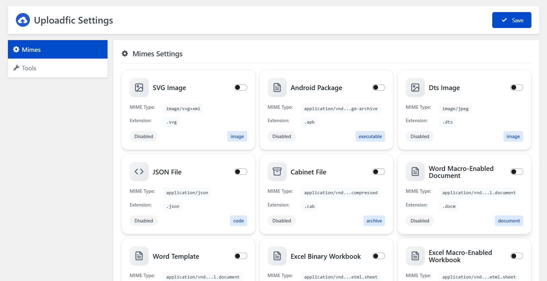Viewport: 547px width, 281px height.
Task: Select the .cab extension value
Action: pyautogui.click(x=309, y=206)
